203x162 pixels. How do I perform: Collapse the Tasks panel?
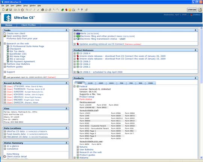67,30
